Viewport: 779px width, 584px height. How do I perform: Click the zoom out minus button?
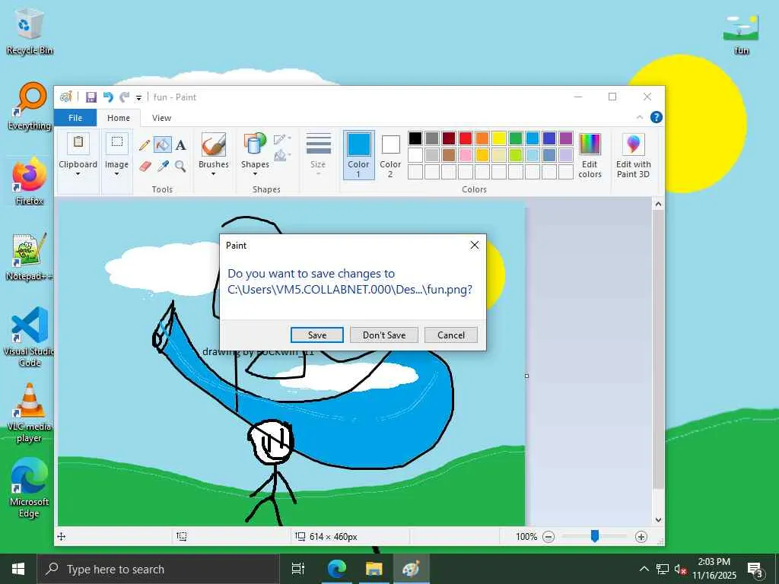pyautogui.click(x=548, y=537)
